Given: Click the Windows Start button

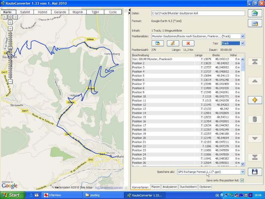Looking at the screenshot, I should click(12, 195).
